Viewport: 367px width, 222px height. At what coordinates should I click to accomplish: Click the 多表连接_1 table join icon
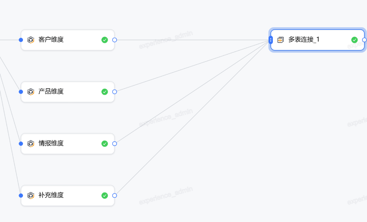pyautogui.click(x=281, y=40)
